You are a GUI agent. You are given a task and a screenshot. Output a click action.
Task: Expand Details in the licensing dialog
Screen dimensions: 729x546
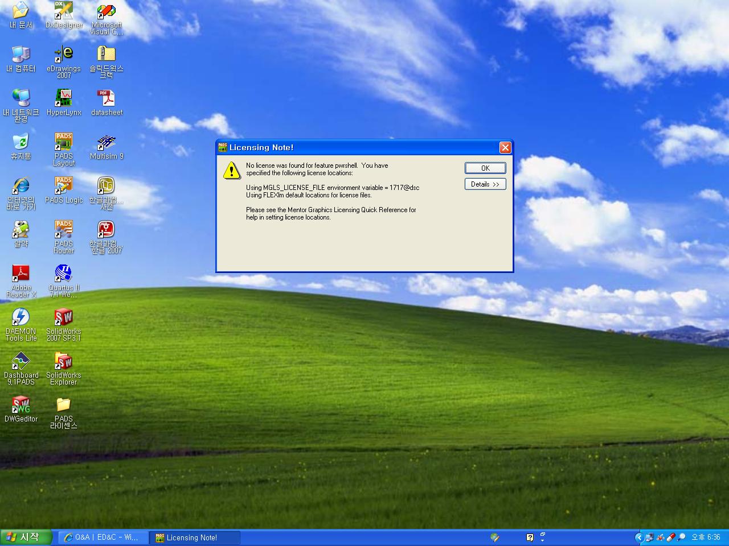(485, 184)
